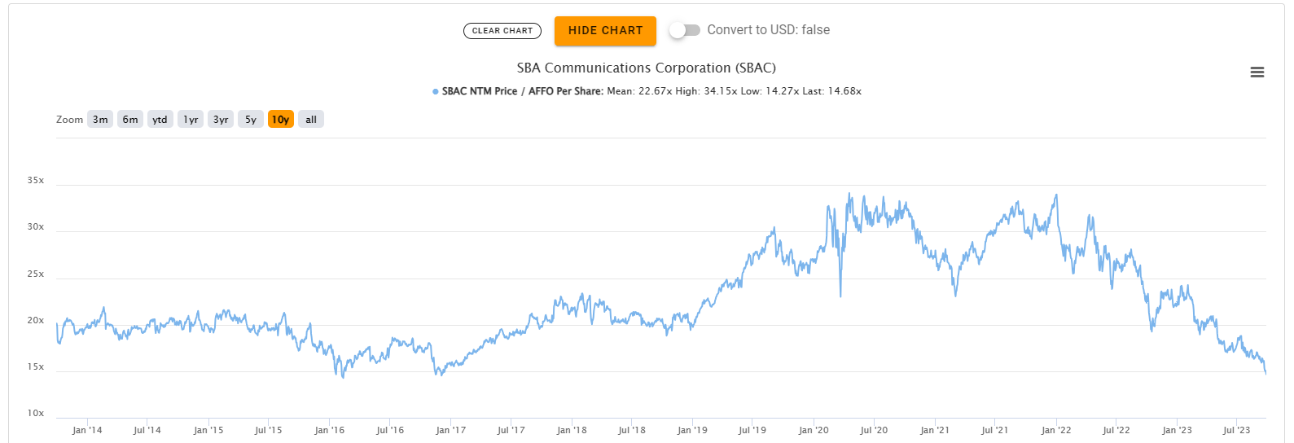Click the CLEAR CHART button
The image size is (1294, 443).
[x=502, y=31]
